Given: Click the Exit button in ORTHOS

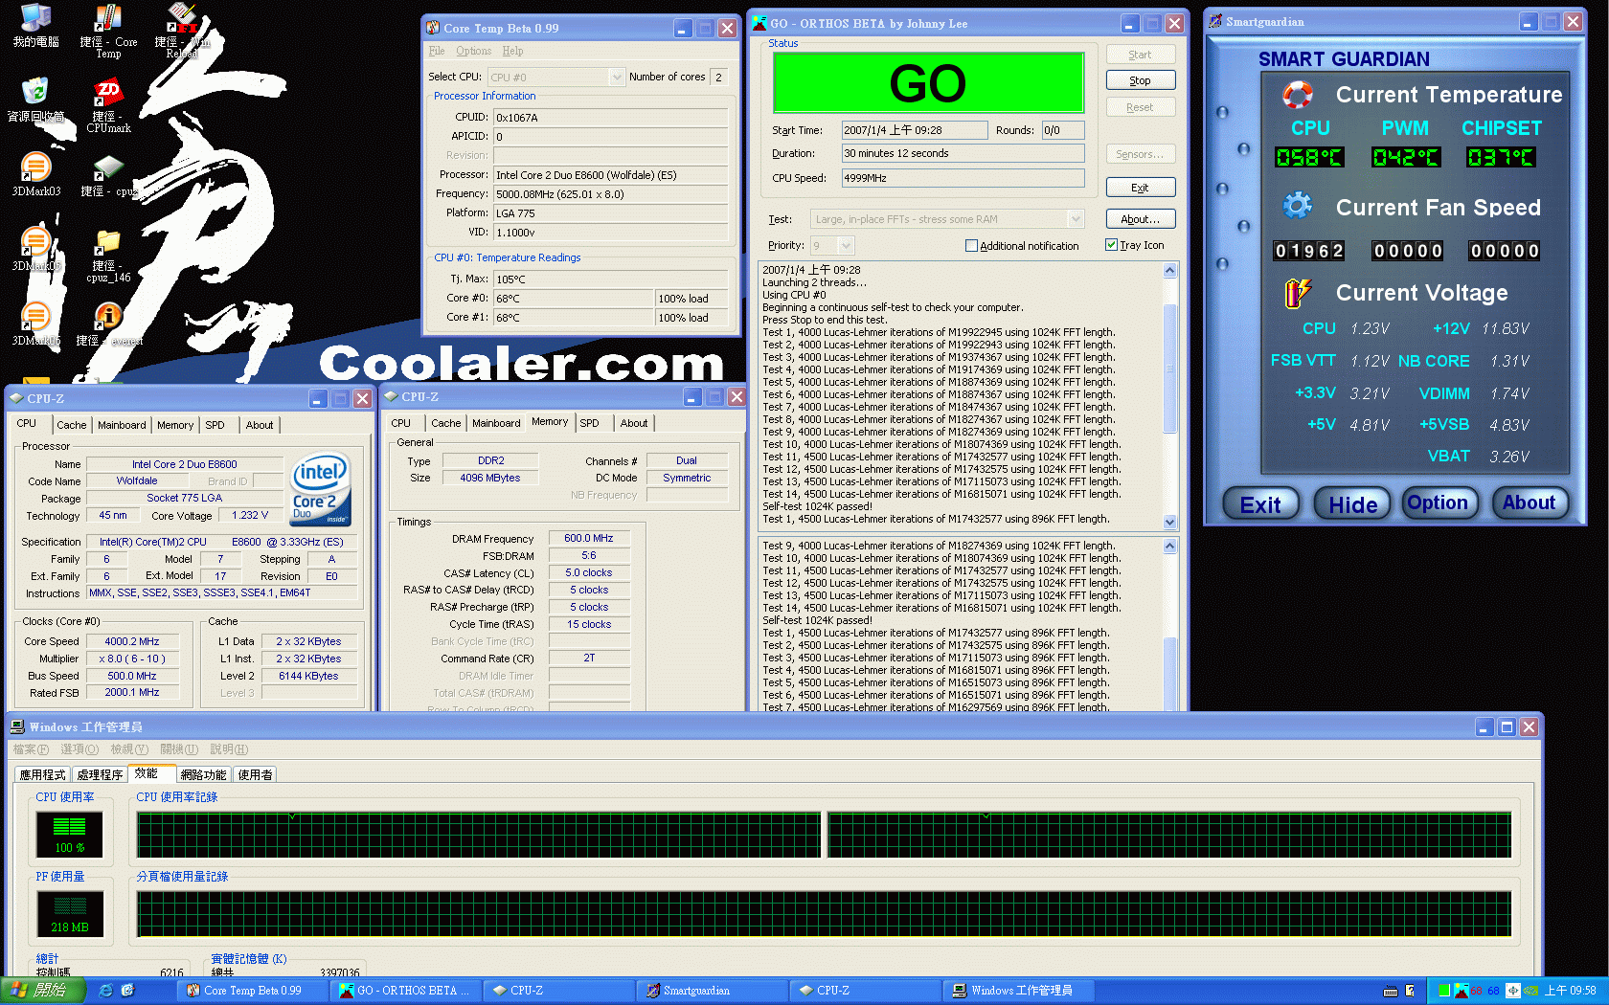Looking at the screenshot, I should [1140, 188].
